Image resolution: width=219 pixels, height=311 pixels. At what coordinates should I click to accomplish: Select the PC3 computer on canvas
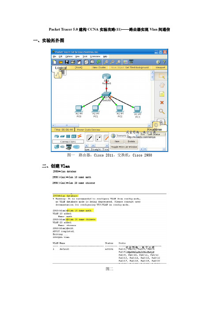point(138,110)
